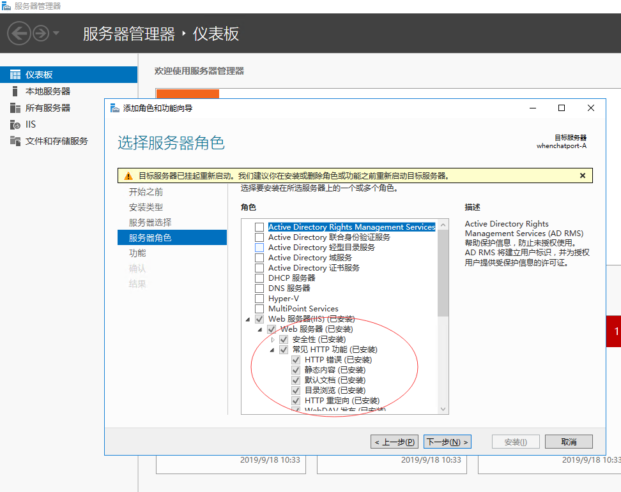
Task: Select the 服务器角色 wizard step
Action: tap(172, 237)
